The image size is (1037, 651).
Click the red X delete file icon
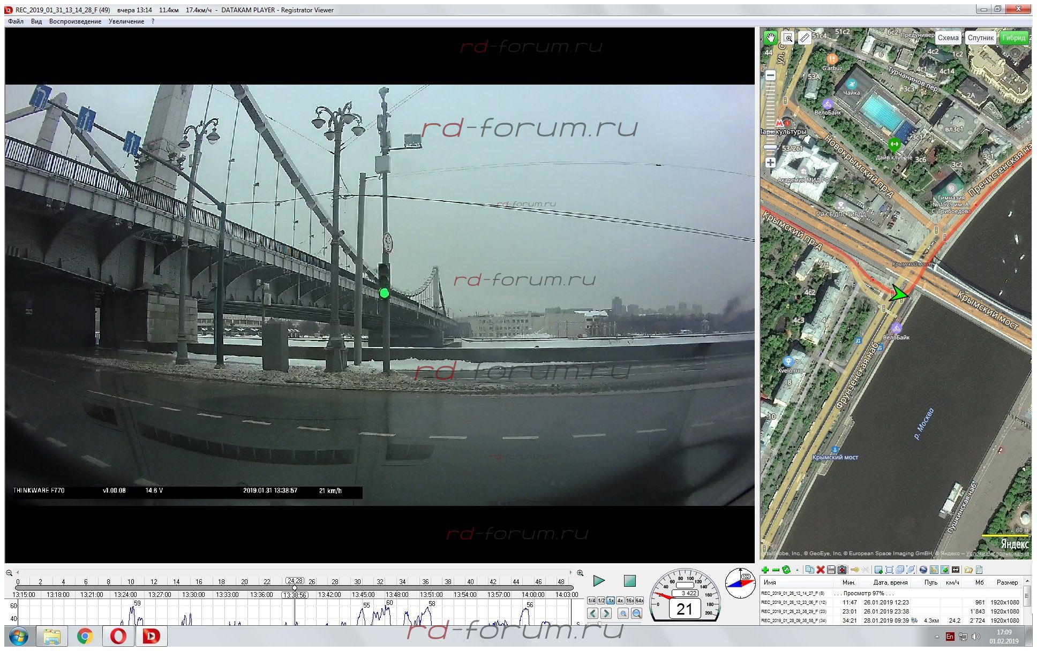pyautogui.click(x=820, y=570)
